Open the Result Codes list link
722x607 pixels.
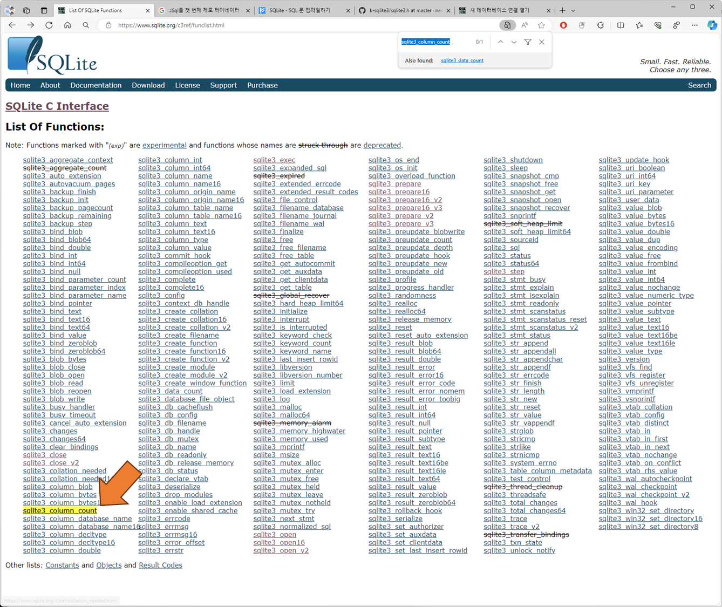[160, 565]
